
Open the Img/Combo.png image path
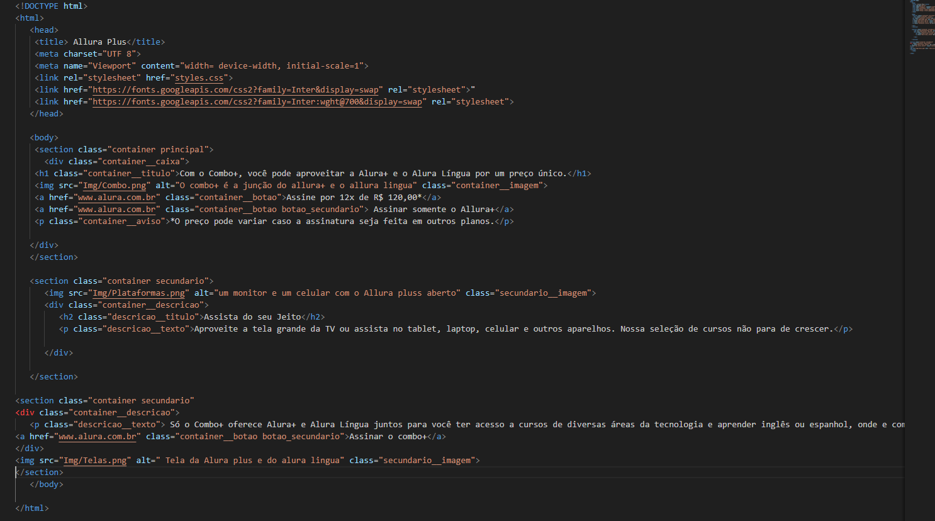coord(115,186)
